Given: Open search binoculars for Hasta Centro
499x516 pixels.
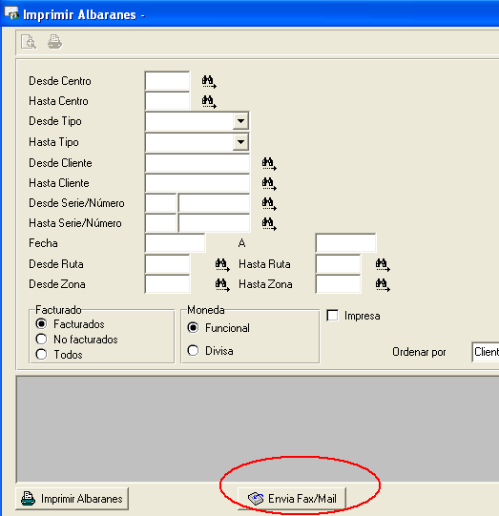Looking at the screenshot, I should (209, 102).
